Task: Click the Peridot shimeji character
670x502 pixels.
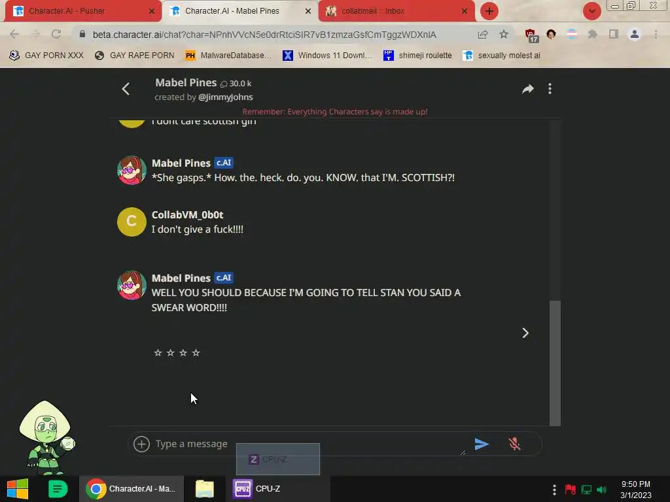Action: (x=46, y=437)
